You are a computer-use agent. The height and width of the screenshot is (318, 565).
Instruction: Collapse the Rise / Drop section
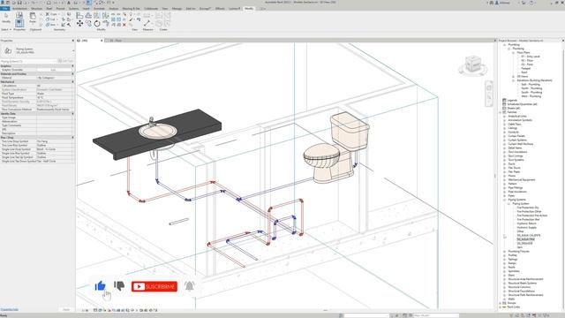point(72,138)
